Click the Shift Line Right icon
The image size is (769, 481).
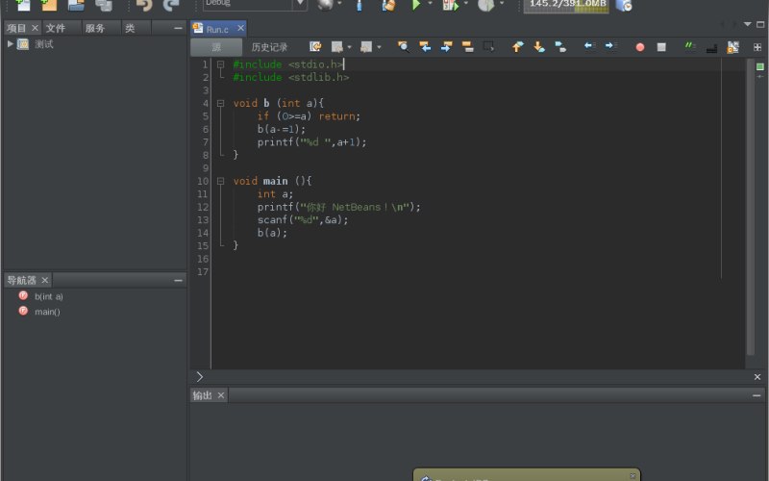610,46
